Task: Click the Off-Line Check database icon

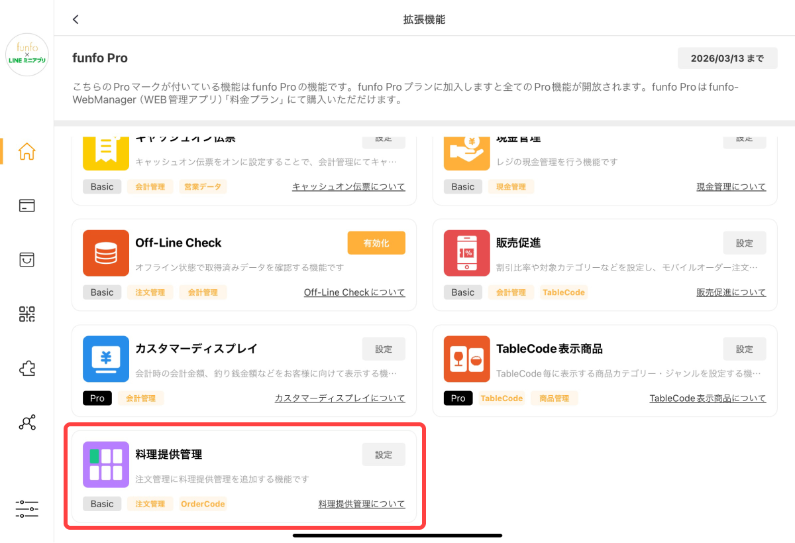Action: click(x=106, y=253)
